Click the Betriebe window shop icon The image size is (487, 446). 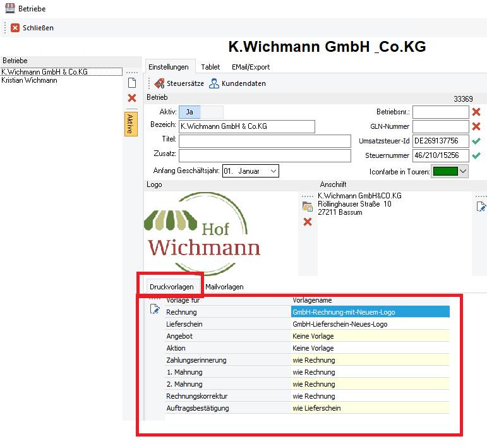click(x=10, y=8)
